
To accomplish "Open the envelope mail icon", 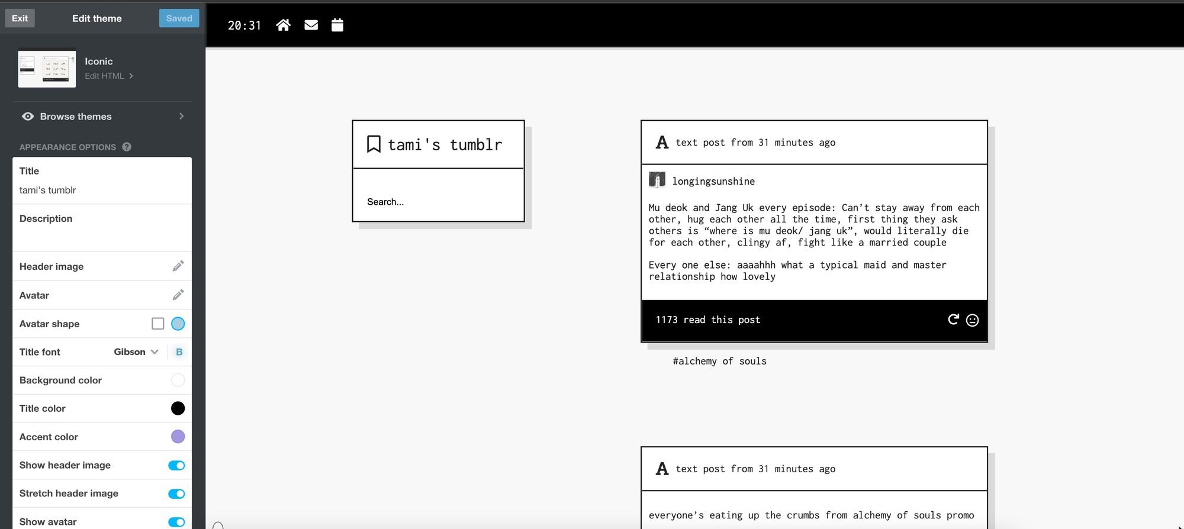I will 311,25.
